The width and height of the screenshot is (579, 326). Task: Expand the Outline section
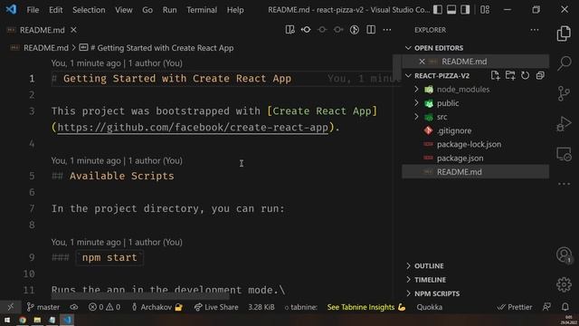pyautogui.click(x=408, y=265)
